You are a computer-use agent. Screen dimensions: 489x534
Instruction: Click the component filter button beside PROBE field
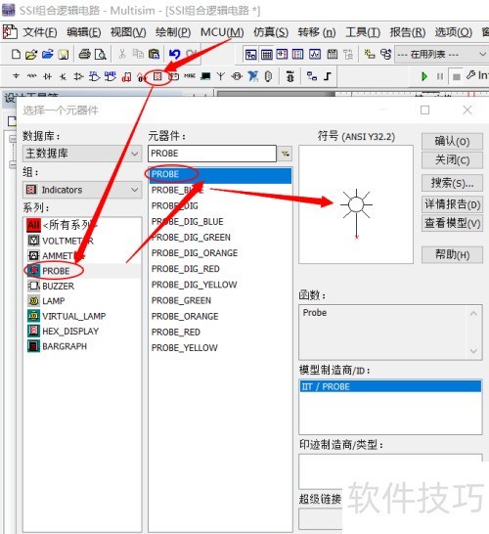[x=286, y=154]
